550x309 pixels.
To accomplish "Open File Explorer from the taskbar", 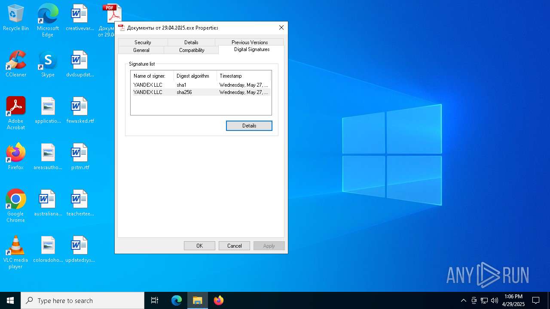I will [x=198, y=300].
